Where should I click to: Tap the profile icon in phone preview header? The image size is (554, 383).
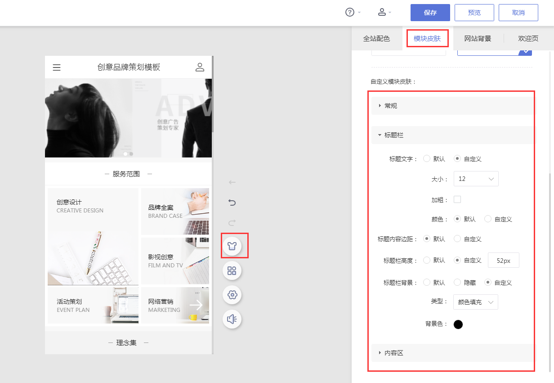[200, 68]
